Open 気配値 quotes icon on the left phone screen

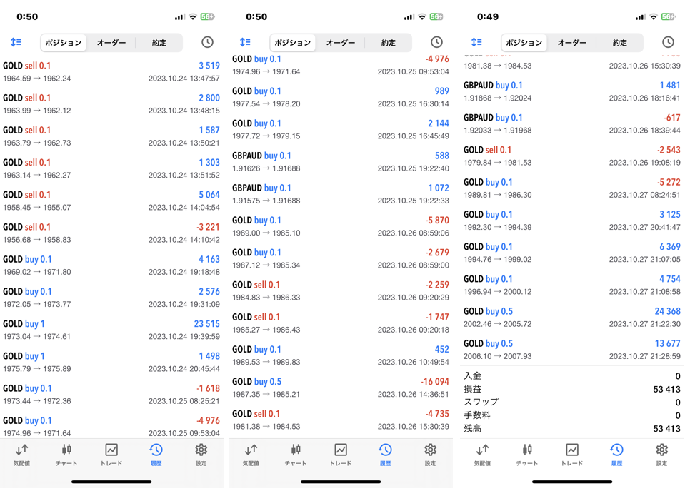pos(22,454)
